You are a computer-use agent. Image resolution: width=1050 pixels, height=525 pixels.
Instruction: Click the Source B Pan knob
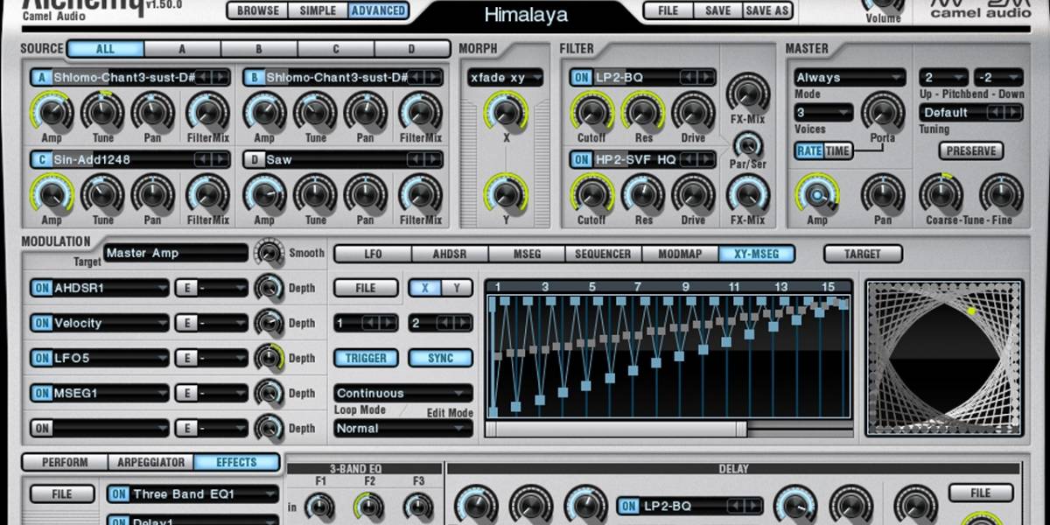coord(366,112)
